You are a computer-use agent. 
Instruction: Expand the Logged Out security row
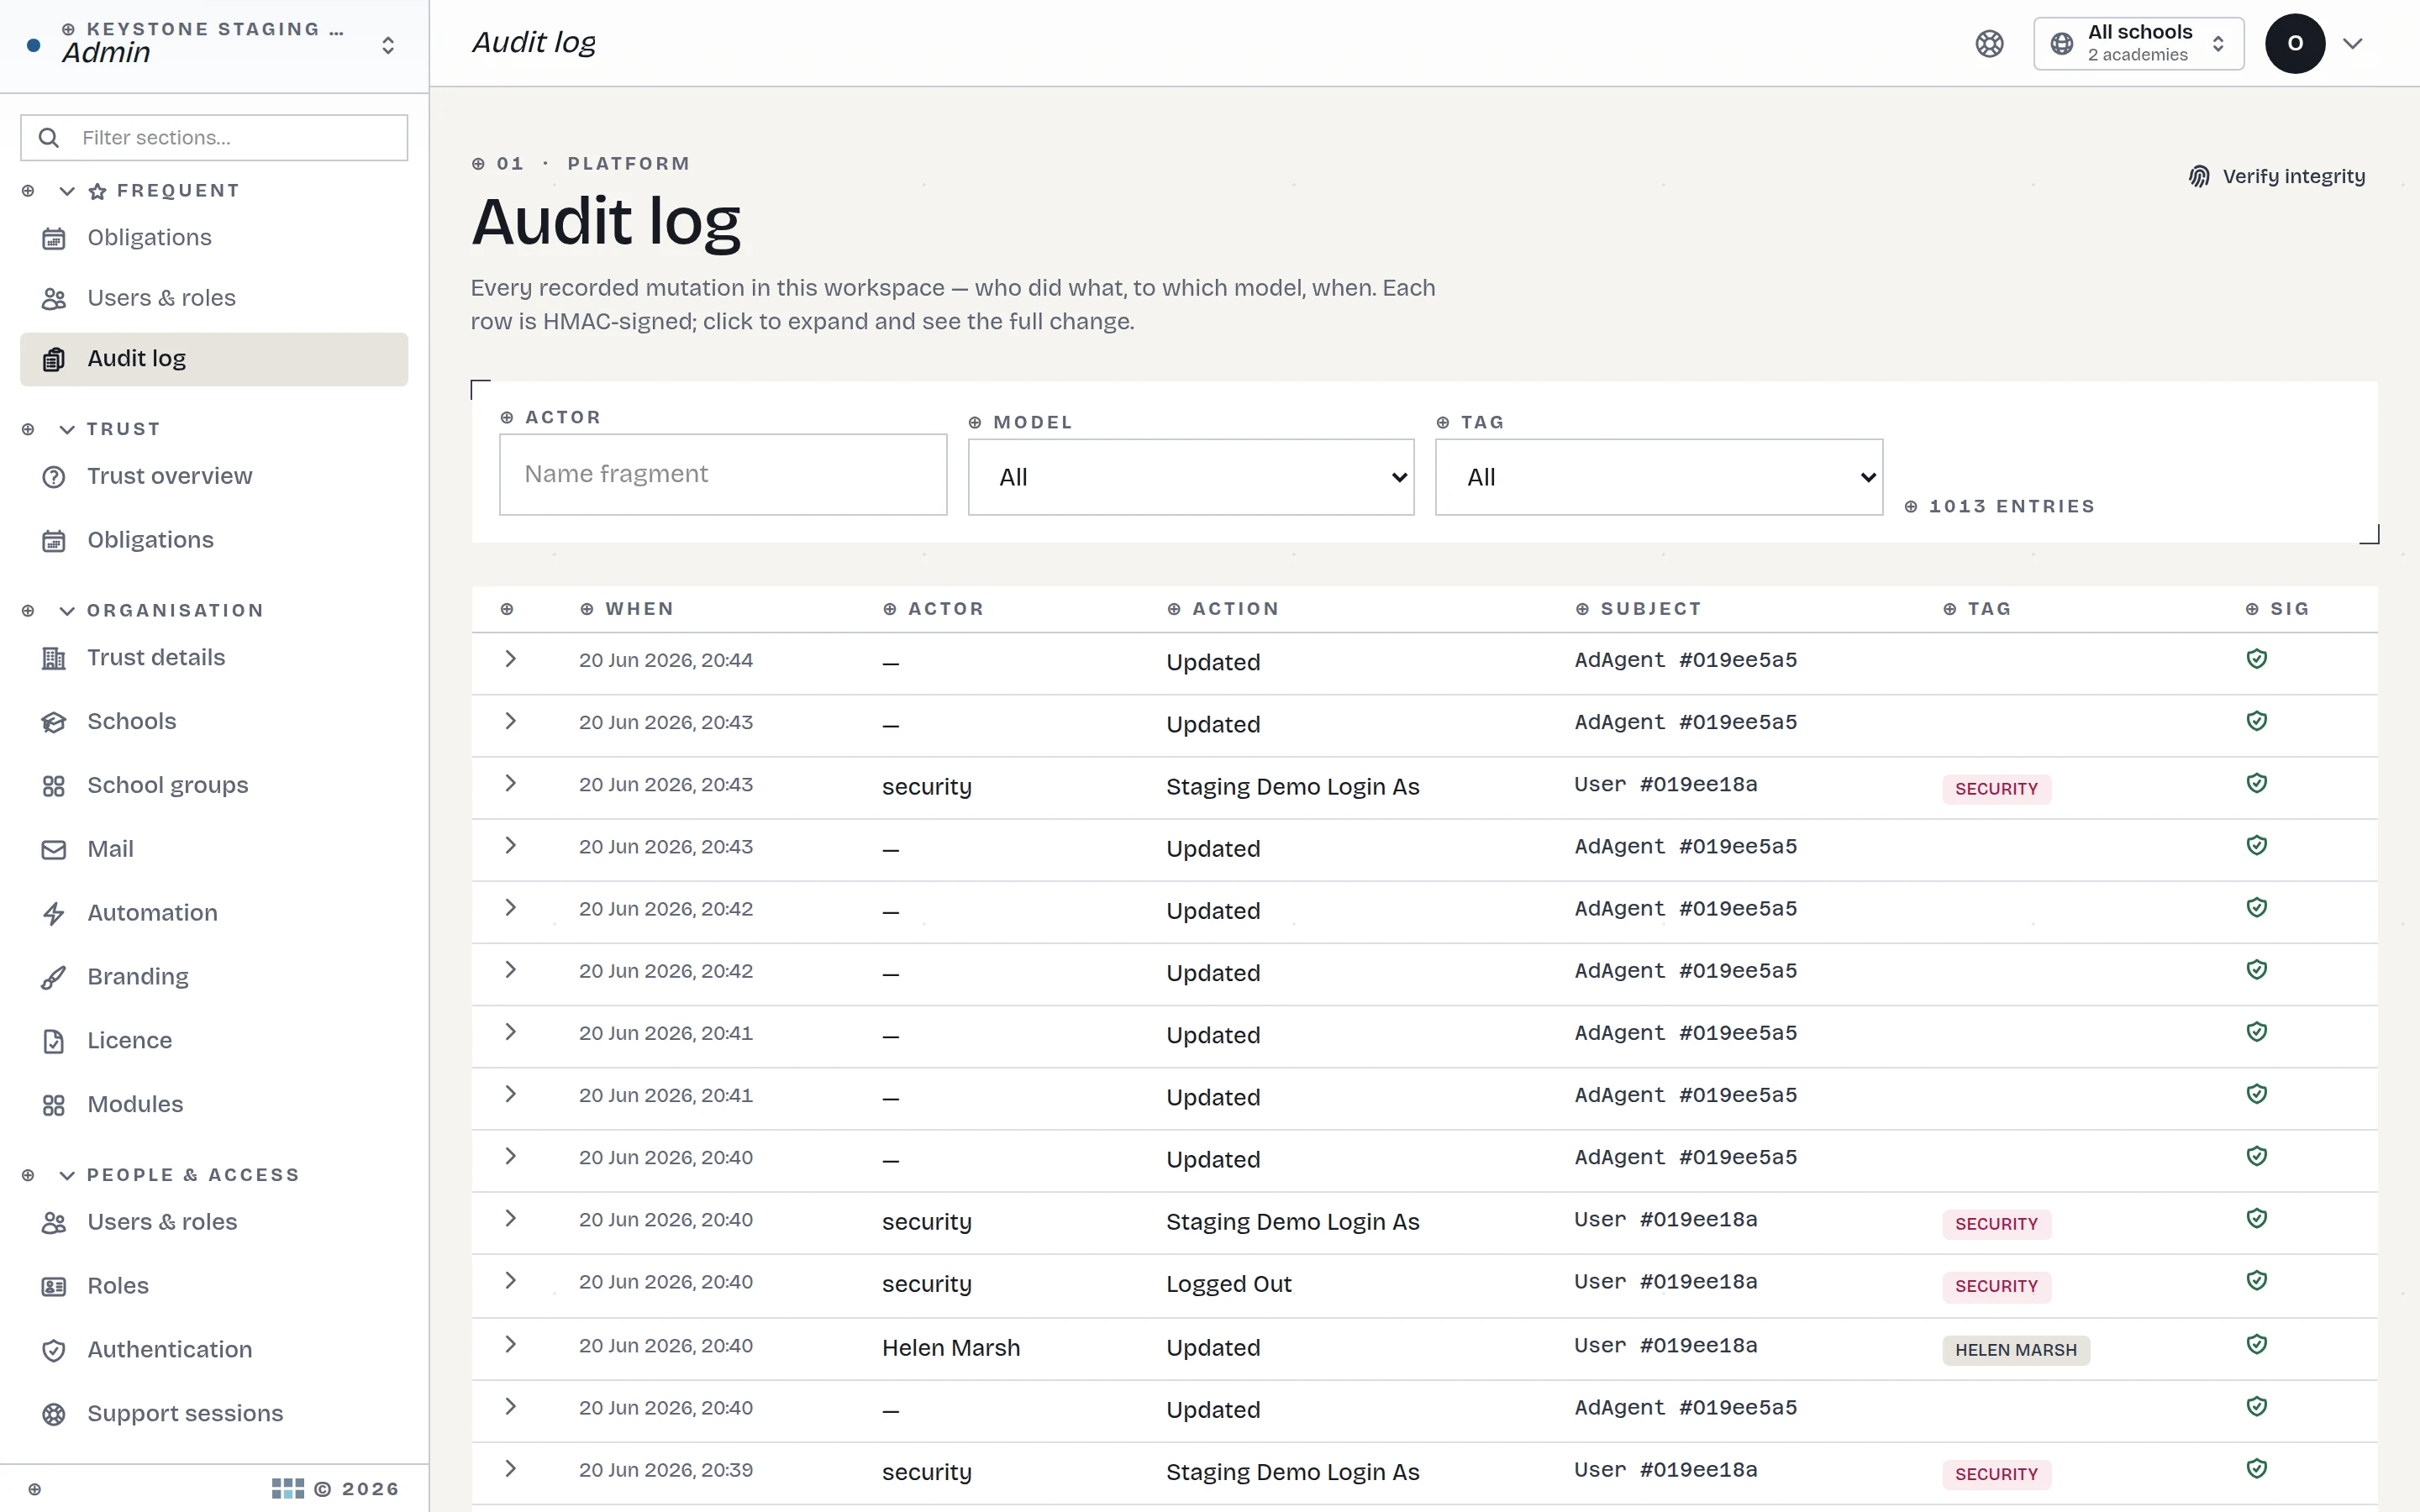pos(510,1280)
